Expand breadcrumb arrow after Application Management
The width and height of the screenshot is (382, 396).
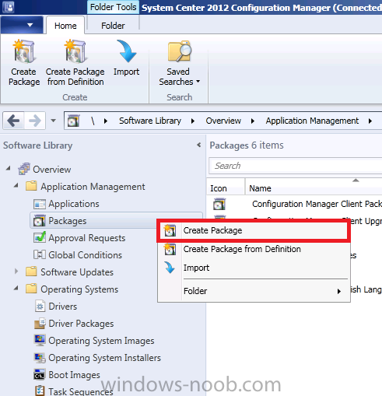click(x=370, y=121)
